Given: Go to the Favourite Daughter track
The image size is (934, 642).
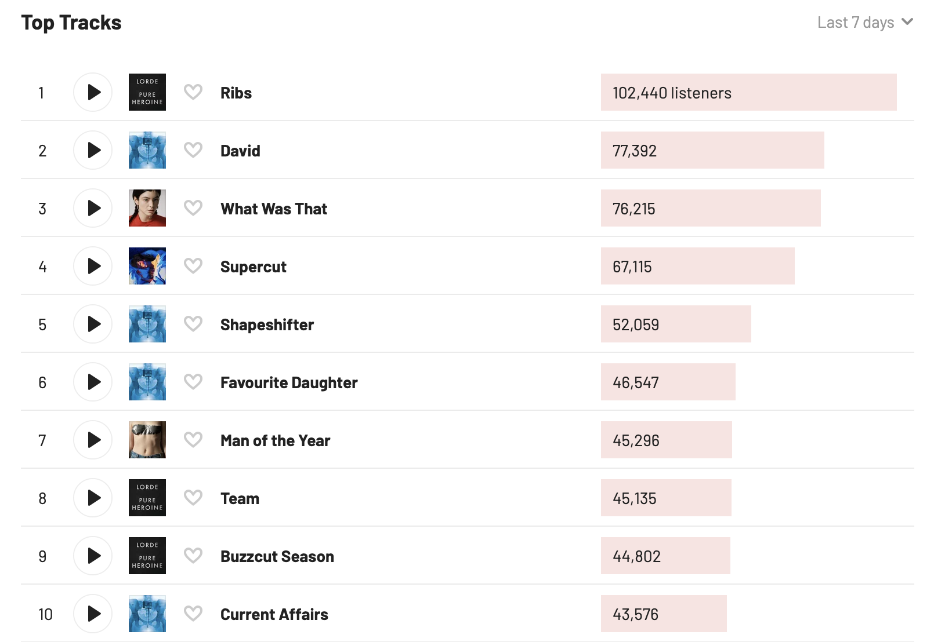Looking at the screenshot, I should pyautogui.click(x=288, y=382).
